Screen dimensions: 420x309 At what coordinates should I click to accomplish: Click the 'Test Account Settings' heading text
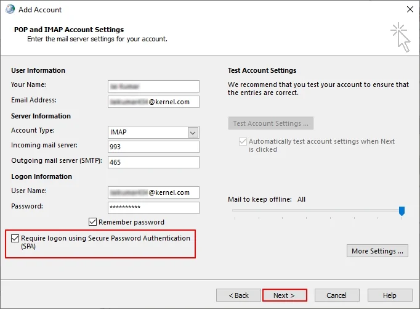(262, 70)
